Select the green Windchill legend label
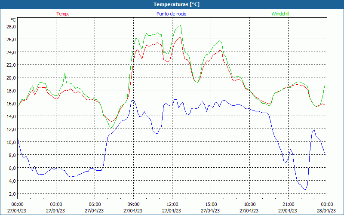344x215 pixels. click(280, 14)
